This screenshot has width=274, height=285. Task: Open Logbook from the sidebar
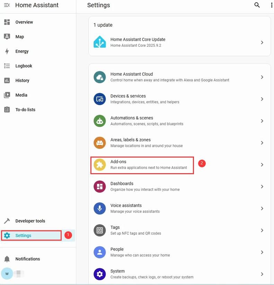pyautogui.click(x=24, y=66)
